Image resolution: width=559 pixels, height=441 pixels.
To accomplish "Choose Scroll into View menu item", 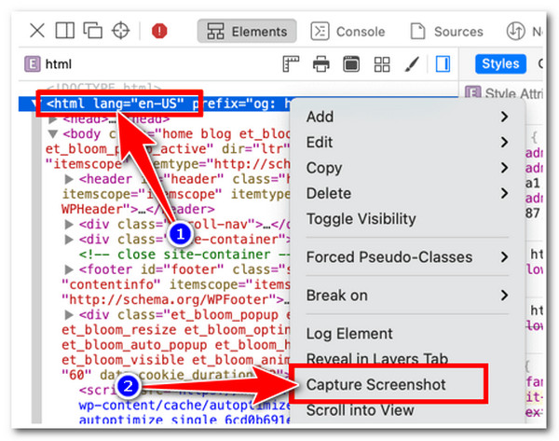I will coord(407,410).
